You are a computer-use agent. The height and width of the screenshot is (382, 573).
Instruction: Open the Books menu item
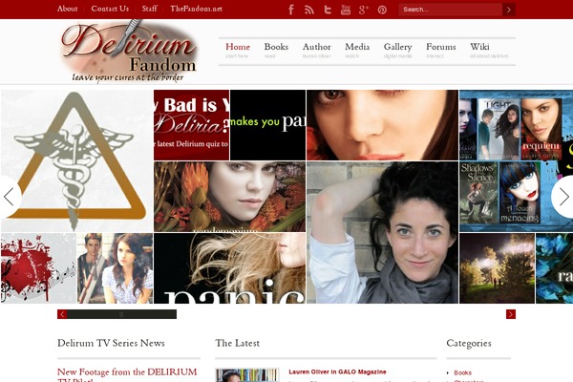click(276, 51)
